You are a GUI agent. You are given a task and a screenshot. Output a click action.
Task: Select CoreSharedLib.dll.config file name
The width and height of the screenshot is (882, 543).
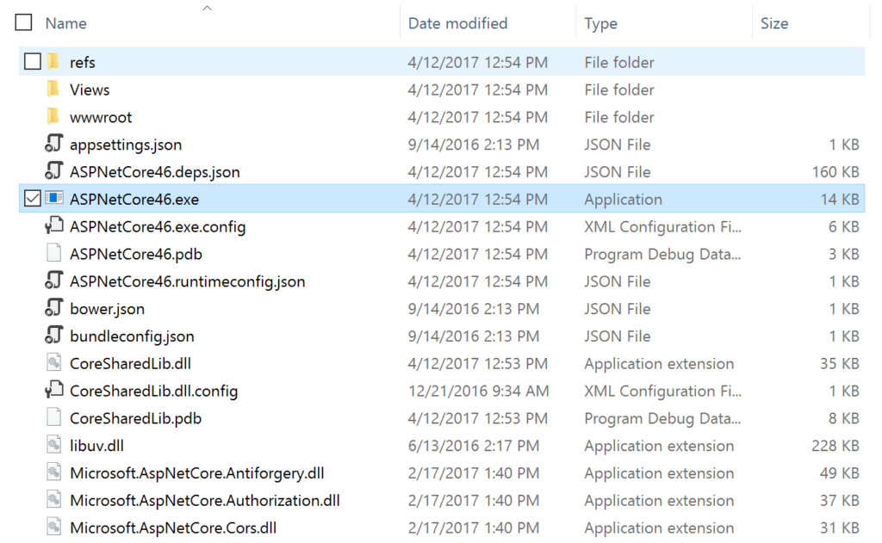153,392
